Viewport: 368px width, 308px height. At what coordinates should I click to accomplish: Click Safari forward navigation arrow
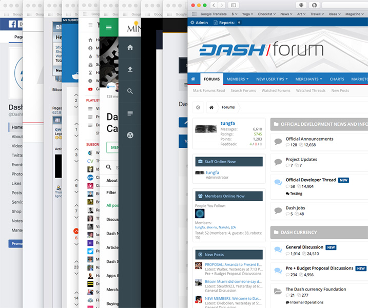[x=221, y=5]
